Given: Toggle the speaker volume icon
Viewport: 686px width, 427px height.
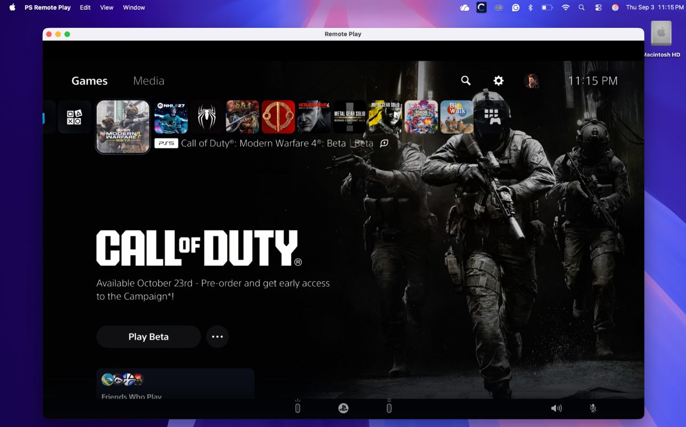Looking at the screenshot, I should (556, 408).
